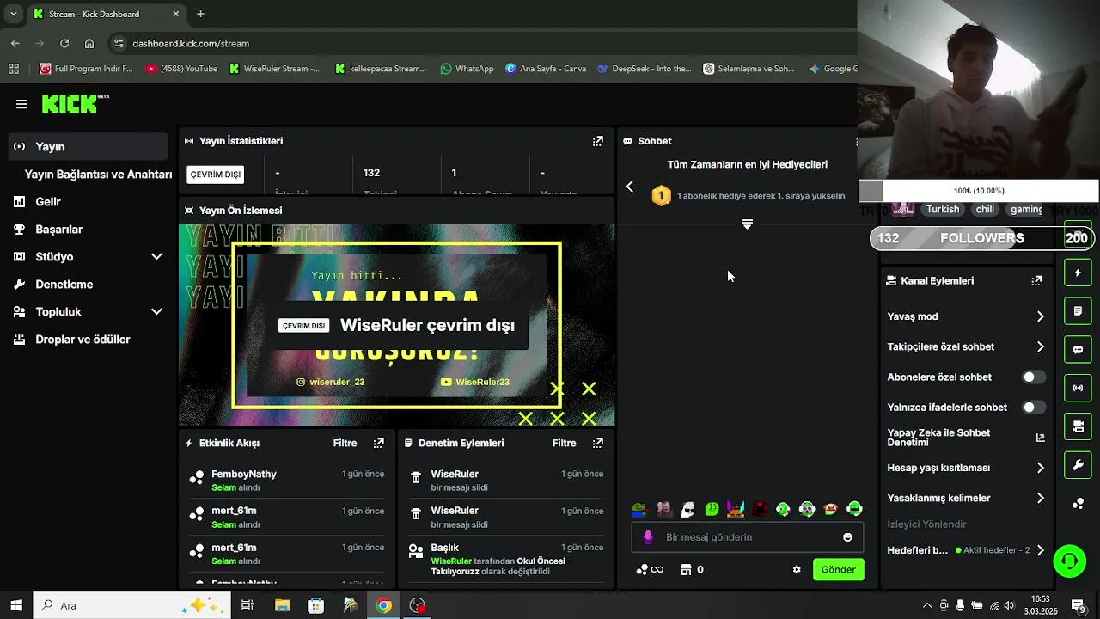The image size is (1100, 619).
Task: Open Filtre in Etkinlik Akışı
Action: (345, 443)
